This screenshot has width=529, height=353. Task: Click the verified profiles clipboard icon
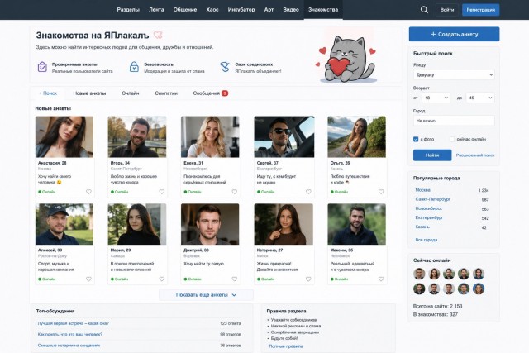[x=42, y=67]
